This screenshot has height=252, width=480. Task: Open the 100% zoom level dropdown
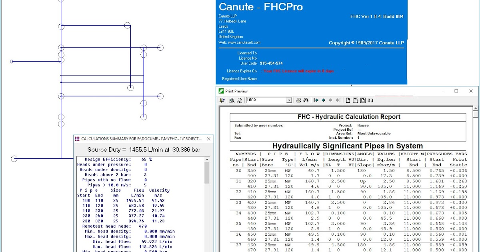coord(289,100)
